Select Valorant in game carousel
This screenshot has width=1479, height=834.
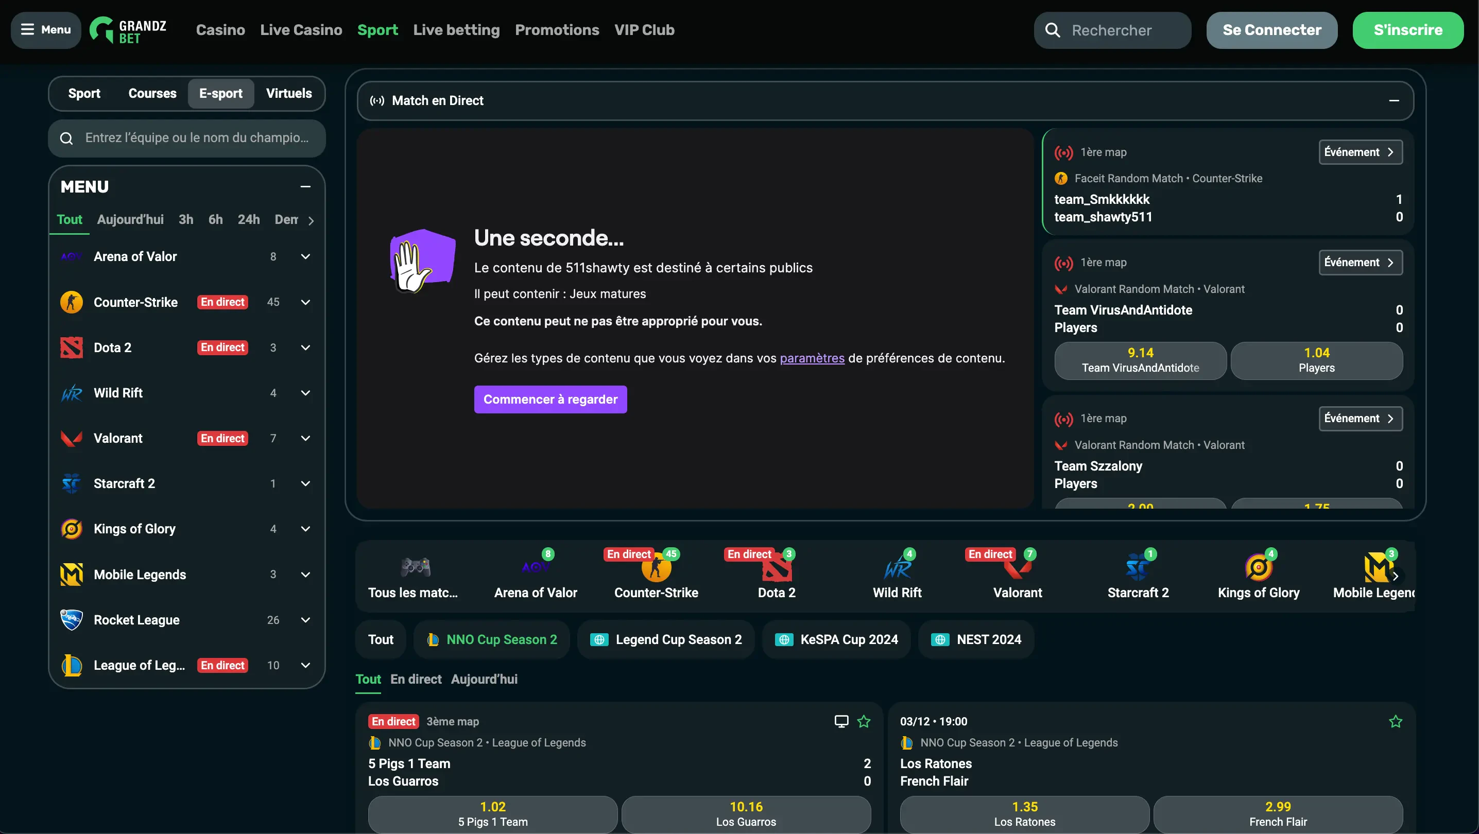(x=1018, y=576)
